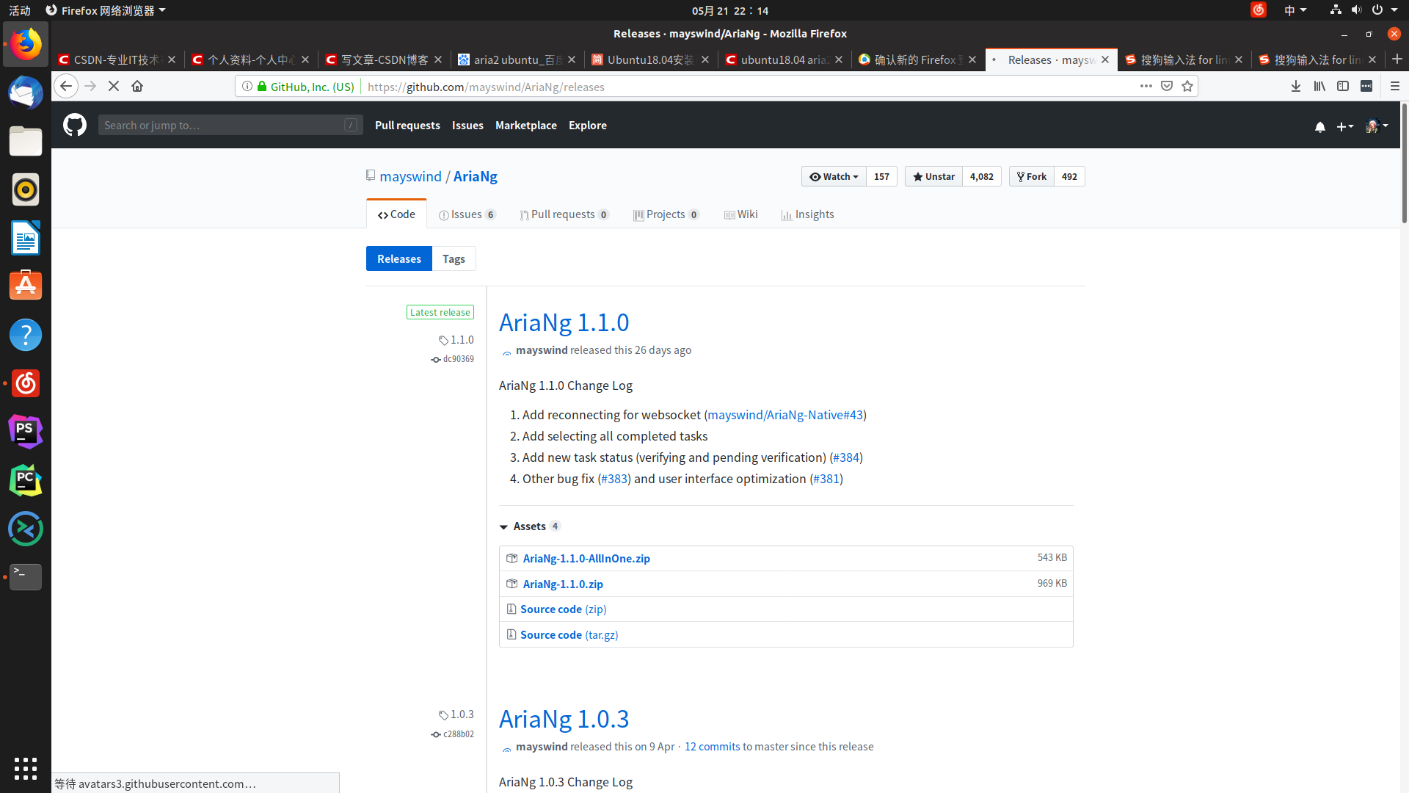
Task: Open the Firefox sidebar icon
Action: pos(1343,86)
